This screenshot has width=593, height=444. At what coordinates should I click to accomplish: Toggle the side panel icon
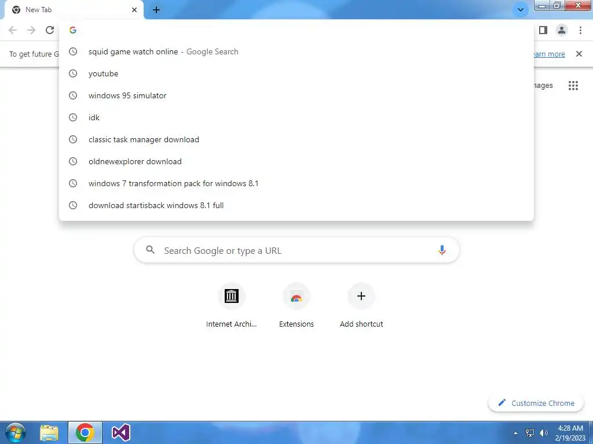coord(543,30)
